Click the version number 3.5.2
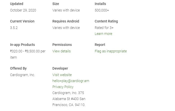 [14, 28]
